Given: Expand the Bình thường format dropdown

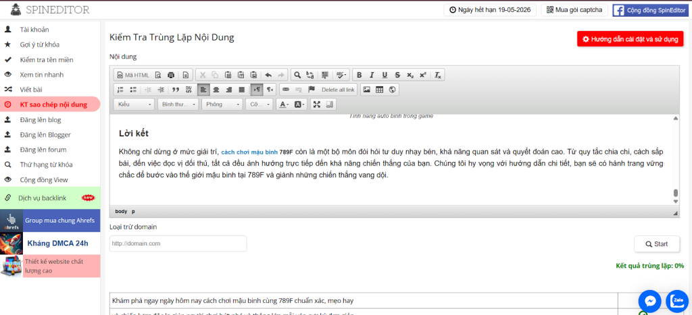Looking at the screenshot, I should [x=178, y=105].
